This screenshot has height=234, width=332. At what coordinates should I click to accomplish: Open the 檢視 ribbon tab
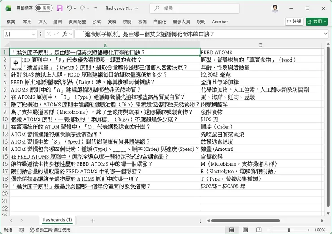142,22
